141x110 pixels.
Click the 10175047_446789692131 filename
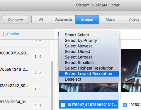pyautogui.click(x=92, y=105)
